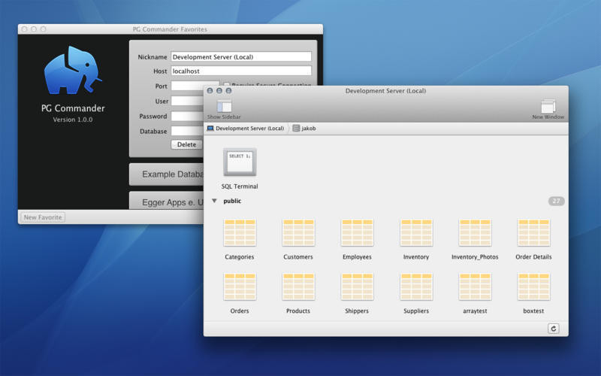
Task: Open the boxtest table icon
Action: 533,287
